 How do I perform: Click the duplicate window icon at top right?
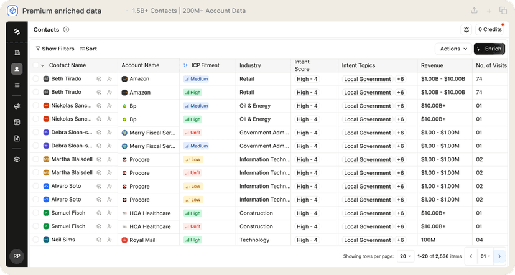[x=503, y=11]
